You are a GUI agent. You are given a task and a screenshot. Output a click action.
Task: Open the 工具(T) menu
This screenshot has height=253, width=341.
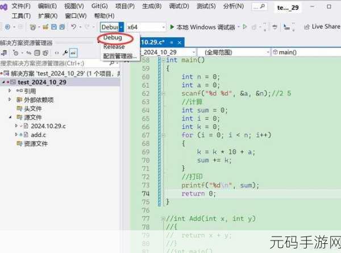(x=21, y=16)
